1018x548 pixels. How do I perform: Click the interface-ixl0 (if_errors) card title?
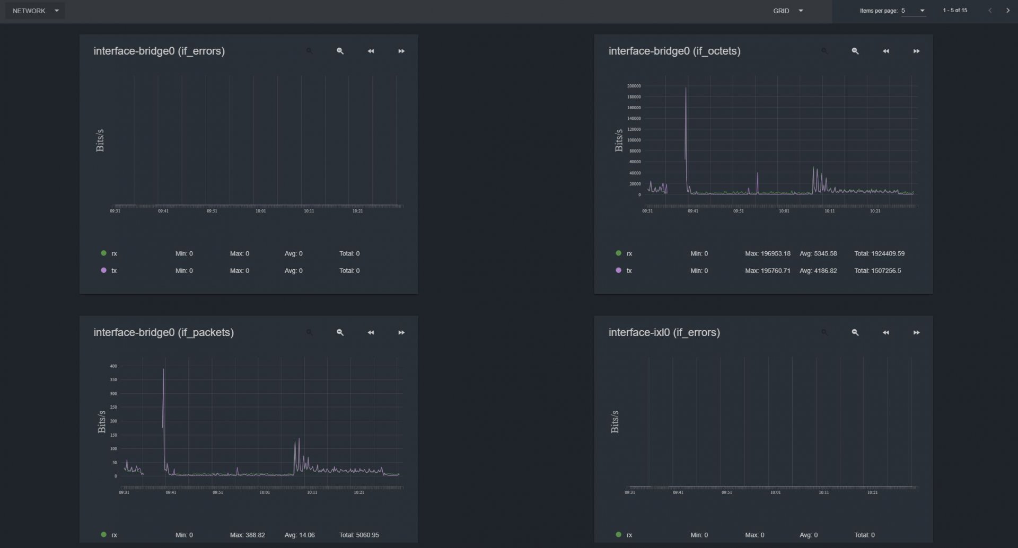coord(664,333)
